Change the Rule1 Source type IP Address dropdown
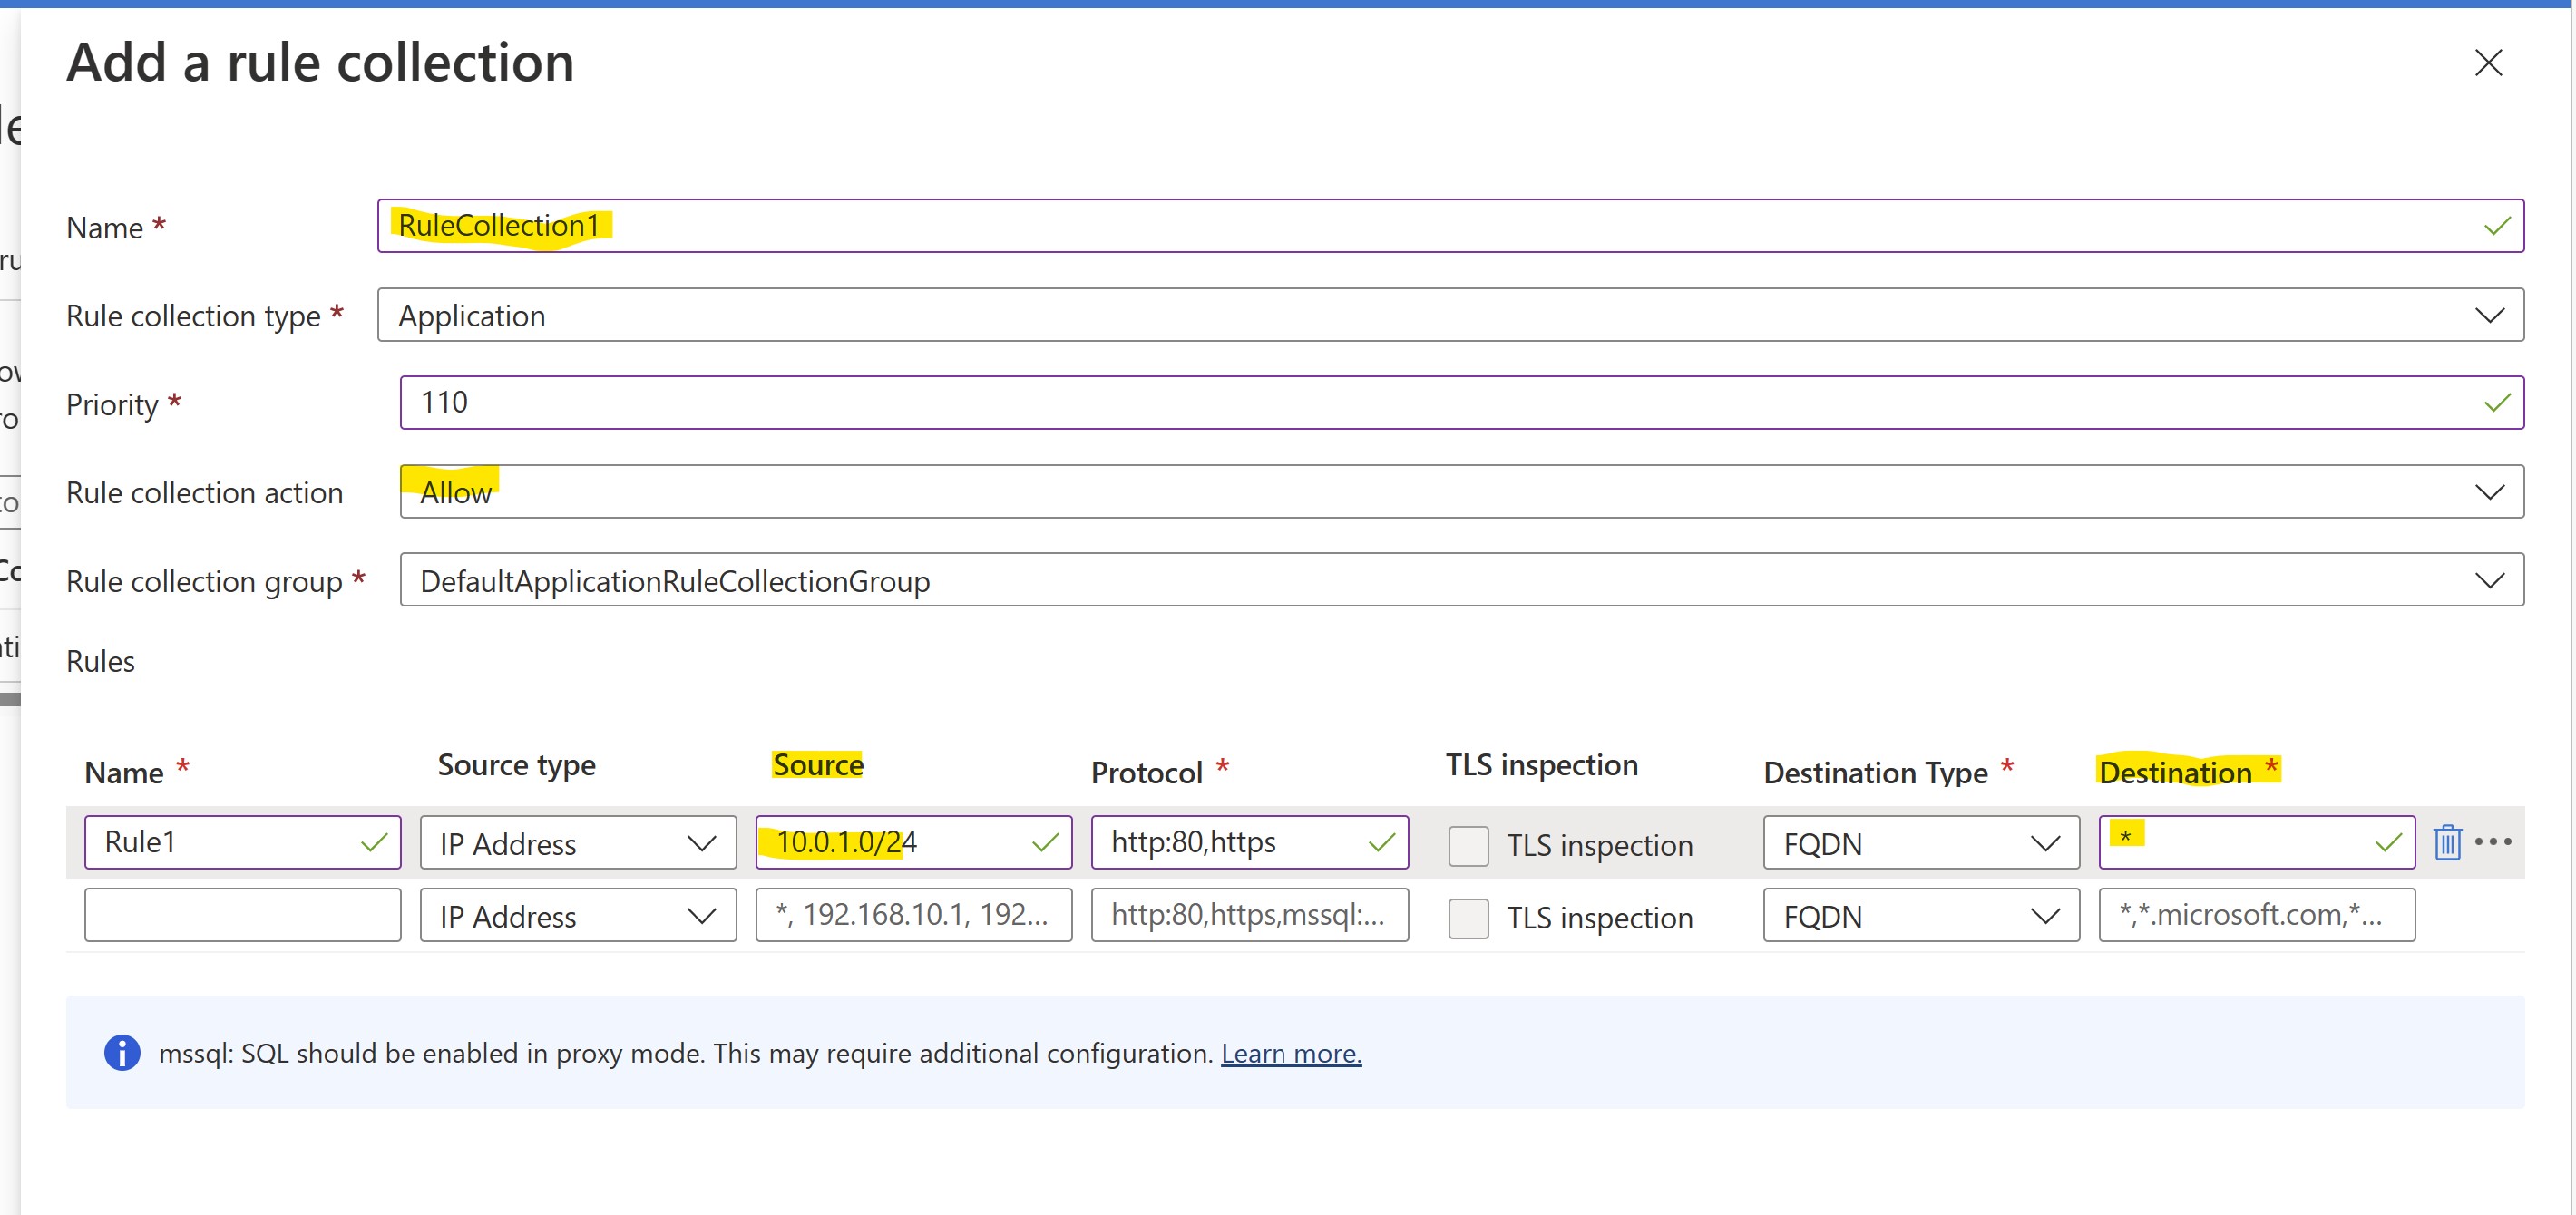 tap(577, 843)
